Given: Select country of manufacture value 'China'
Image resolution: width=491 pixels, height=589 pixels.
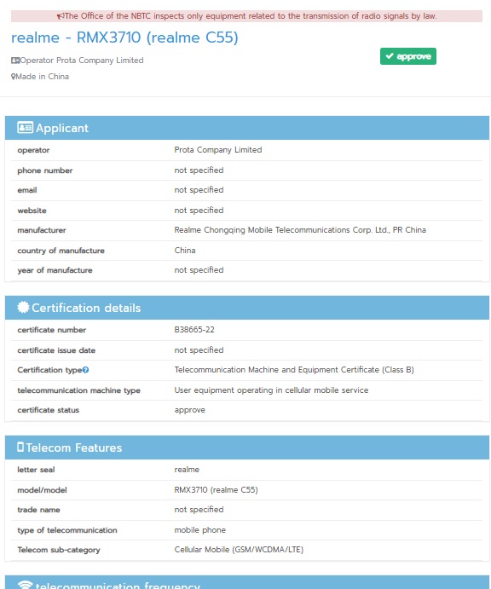Looking at the screenshot, I should pos(185,250).
